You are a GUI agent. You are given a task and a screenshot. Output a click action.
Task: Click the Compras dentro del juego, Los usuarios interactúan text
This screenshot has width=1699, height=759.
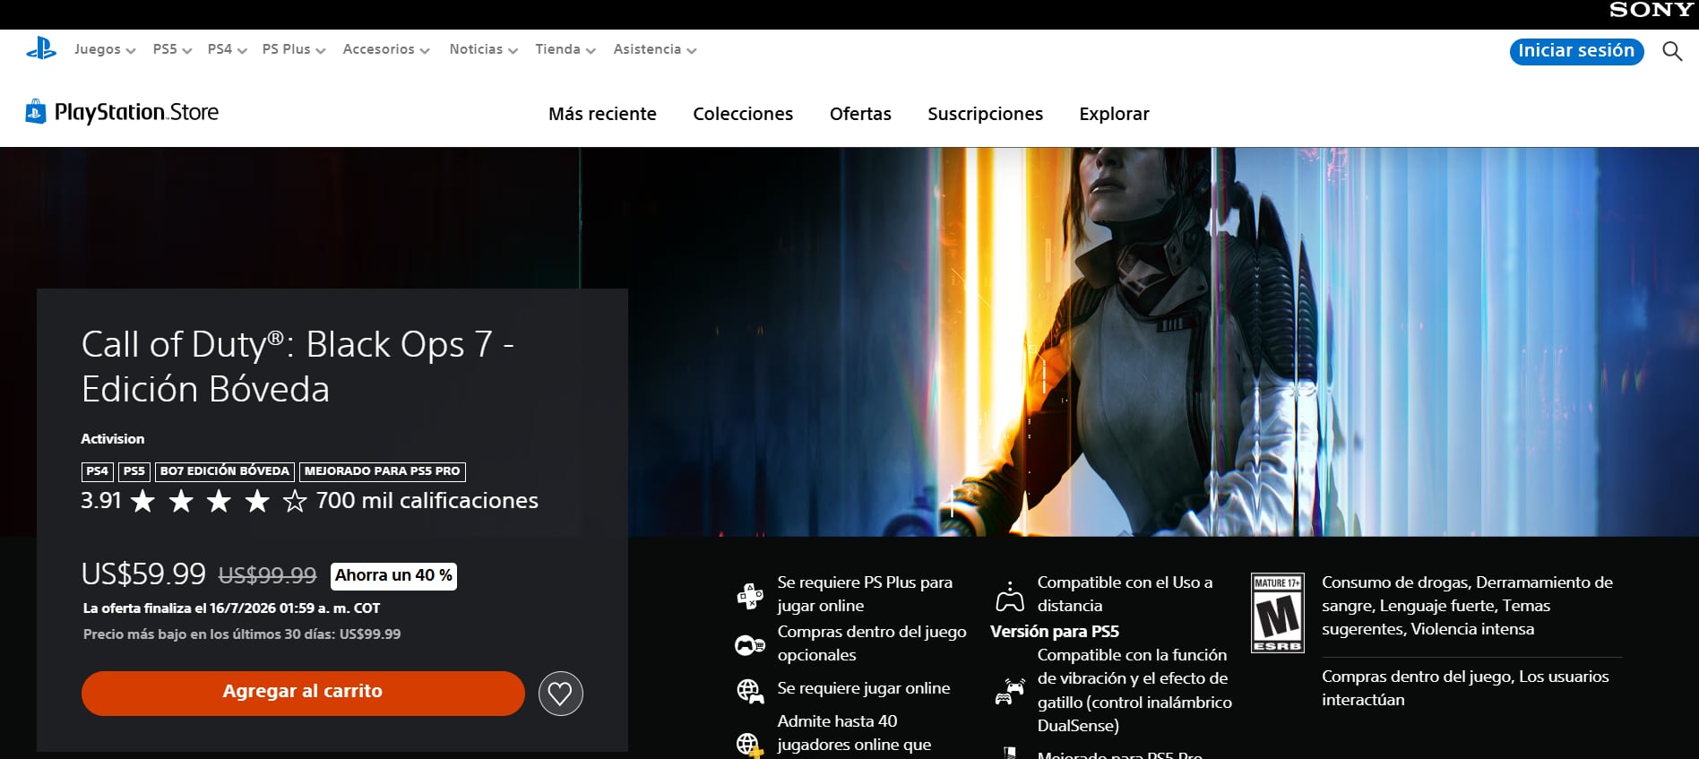tap(1465, 688)
